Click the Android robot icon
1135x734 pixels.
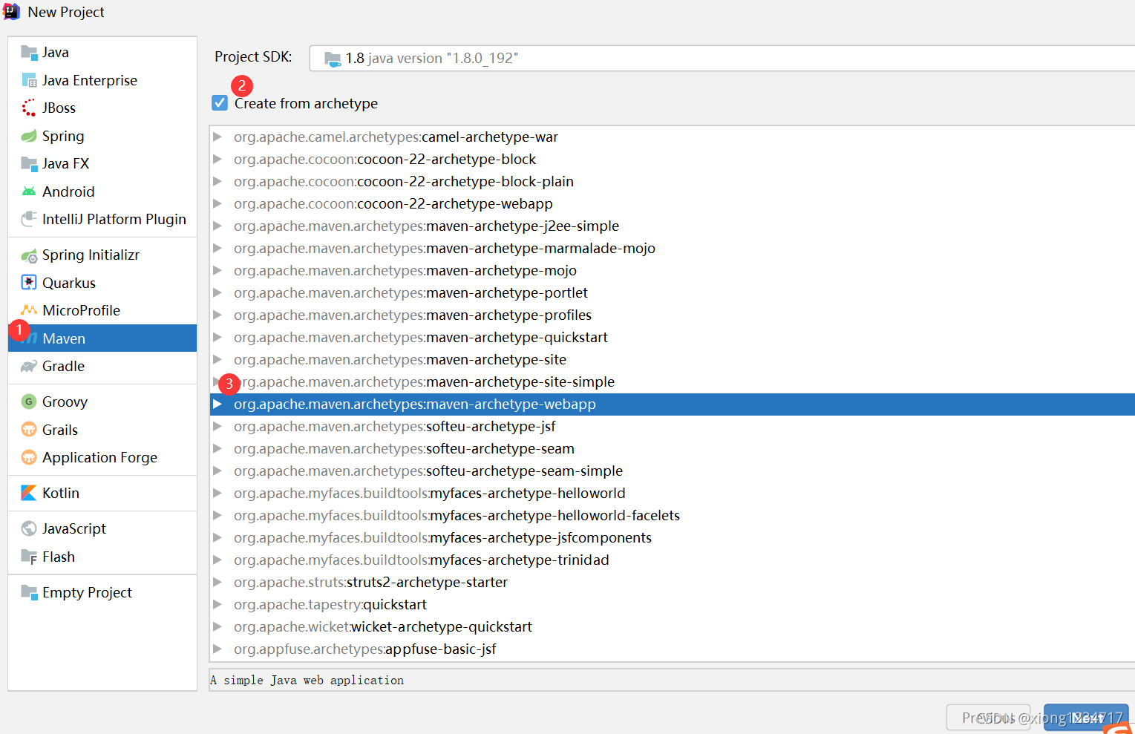coord(29,191)
